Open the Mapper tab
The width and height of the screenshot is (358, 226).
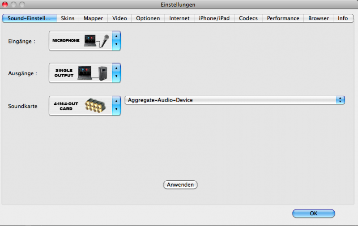(93, 18)
